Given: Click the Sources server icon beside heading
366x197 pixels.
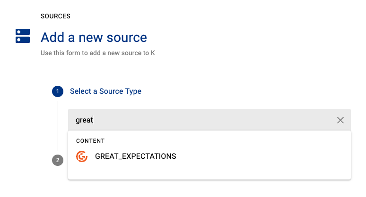Looking at the screenshot, I should (22, 36).
